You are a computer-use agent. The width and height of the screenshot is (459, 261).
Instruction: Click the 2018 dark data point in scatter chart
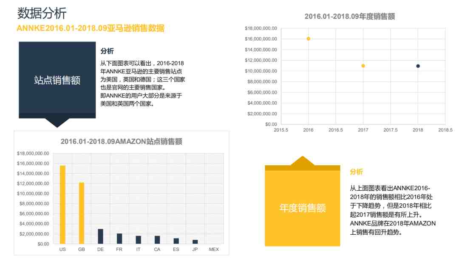point(418,66)
